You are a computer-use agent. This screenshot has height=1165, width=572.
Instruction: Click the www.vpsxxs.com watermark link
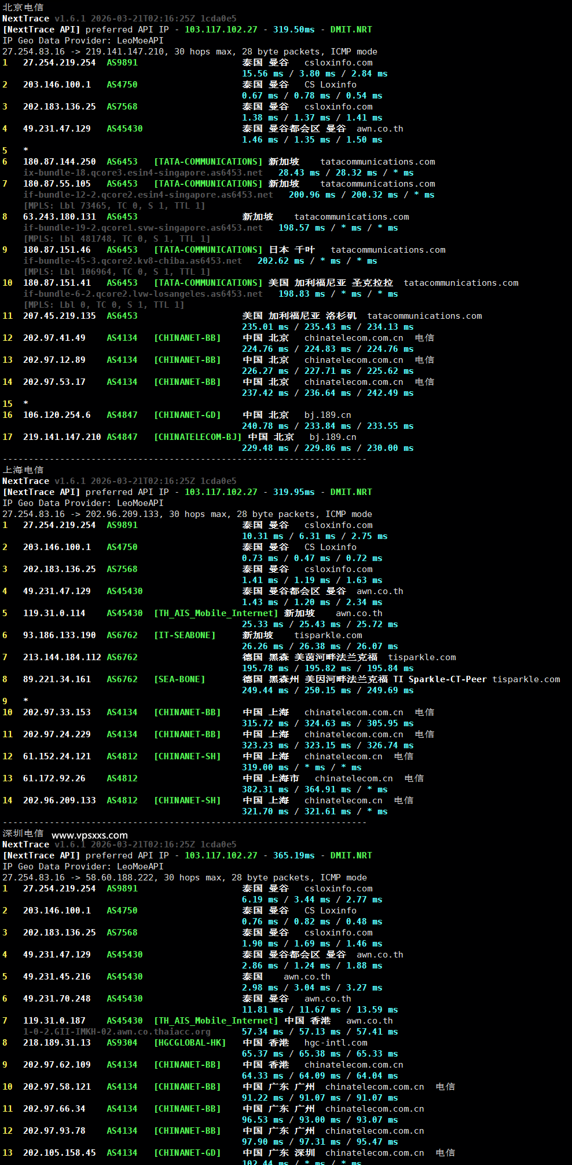pyautogui.click(x=89, y=835)
